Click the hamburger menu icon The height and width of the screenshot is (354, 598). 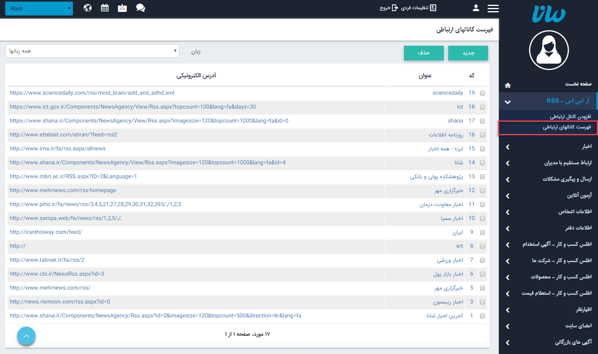tap(493, 8)
